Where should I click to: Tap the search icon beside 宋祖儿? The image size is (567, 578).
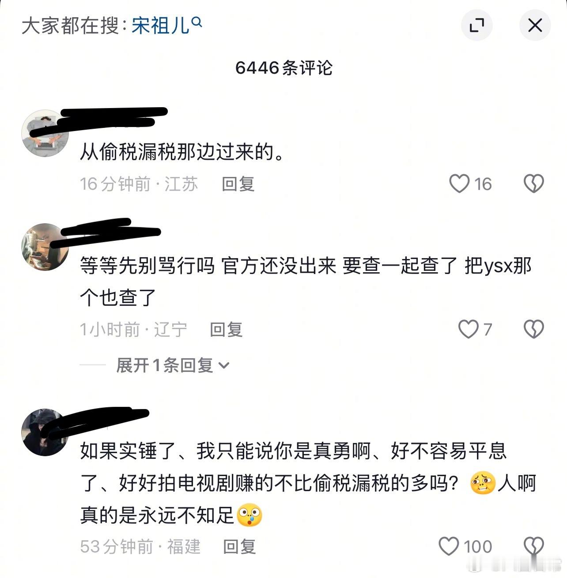point(197,21)
